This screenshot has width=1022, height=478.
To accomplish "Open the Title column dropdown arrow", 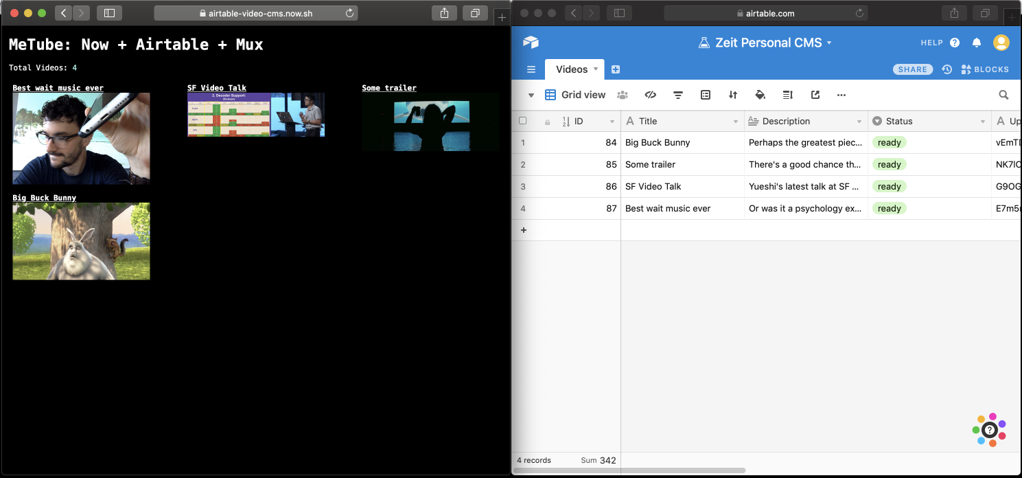I will click(x=735, y=122).
